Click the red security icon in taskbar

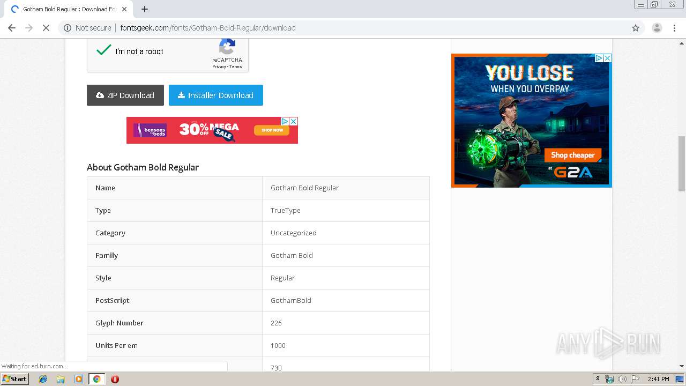(115, 379)
